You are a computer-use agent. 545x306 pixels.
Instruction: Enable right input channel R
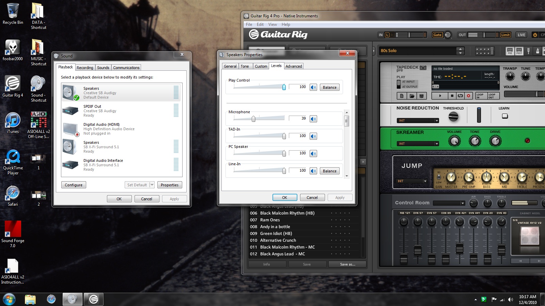[392, 35]
